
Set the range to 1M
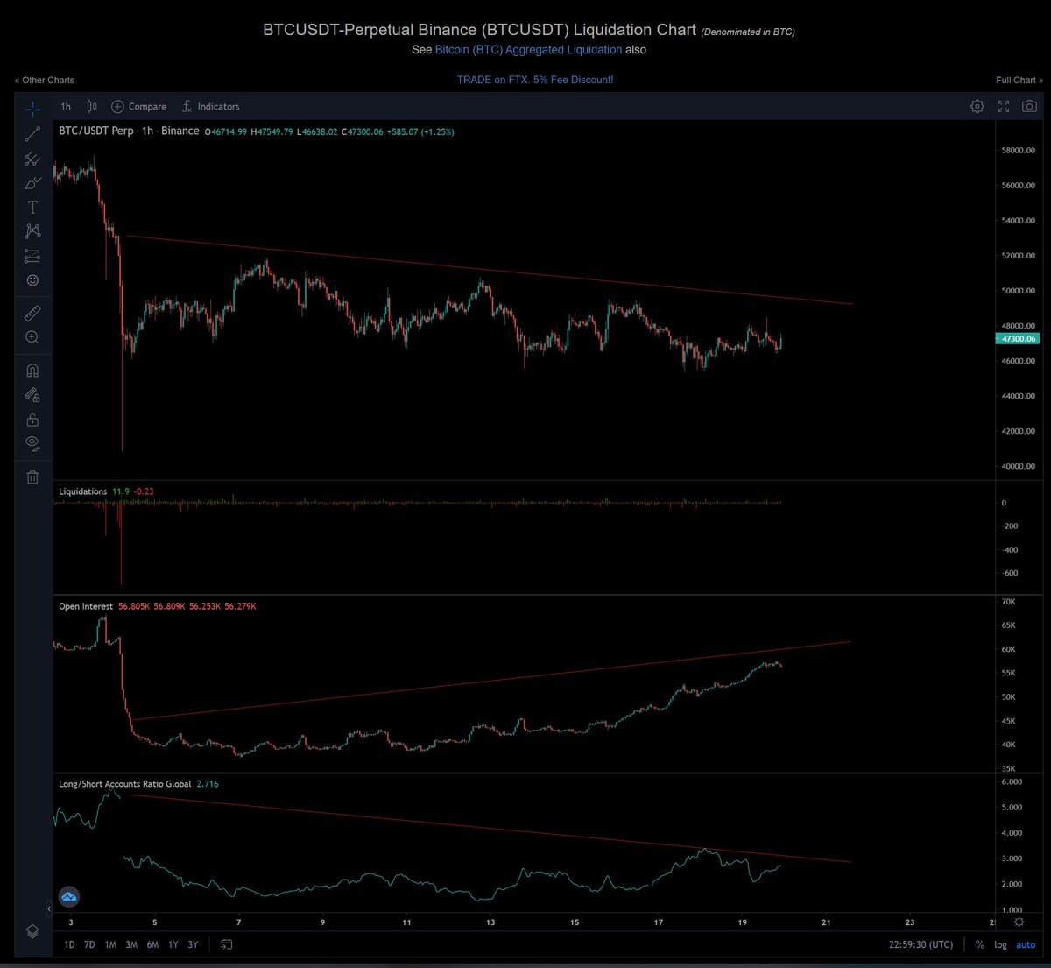click(110, 944)
